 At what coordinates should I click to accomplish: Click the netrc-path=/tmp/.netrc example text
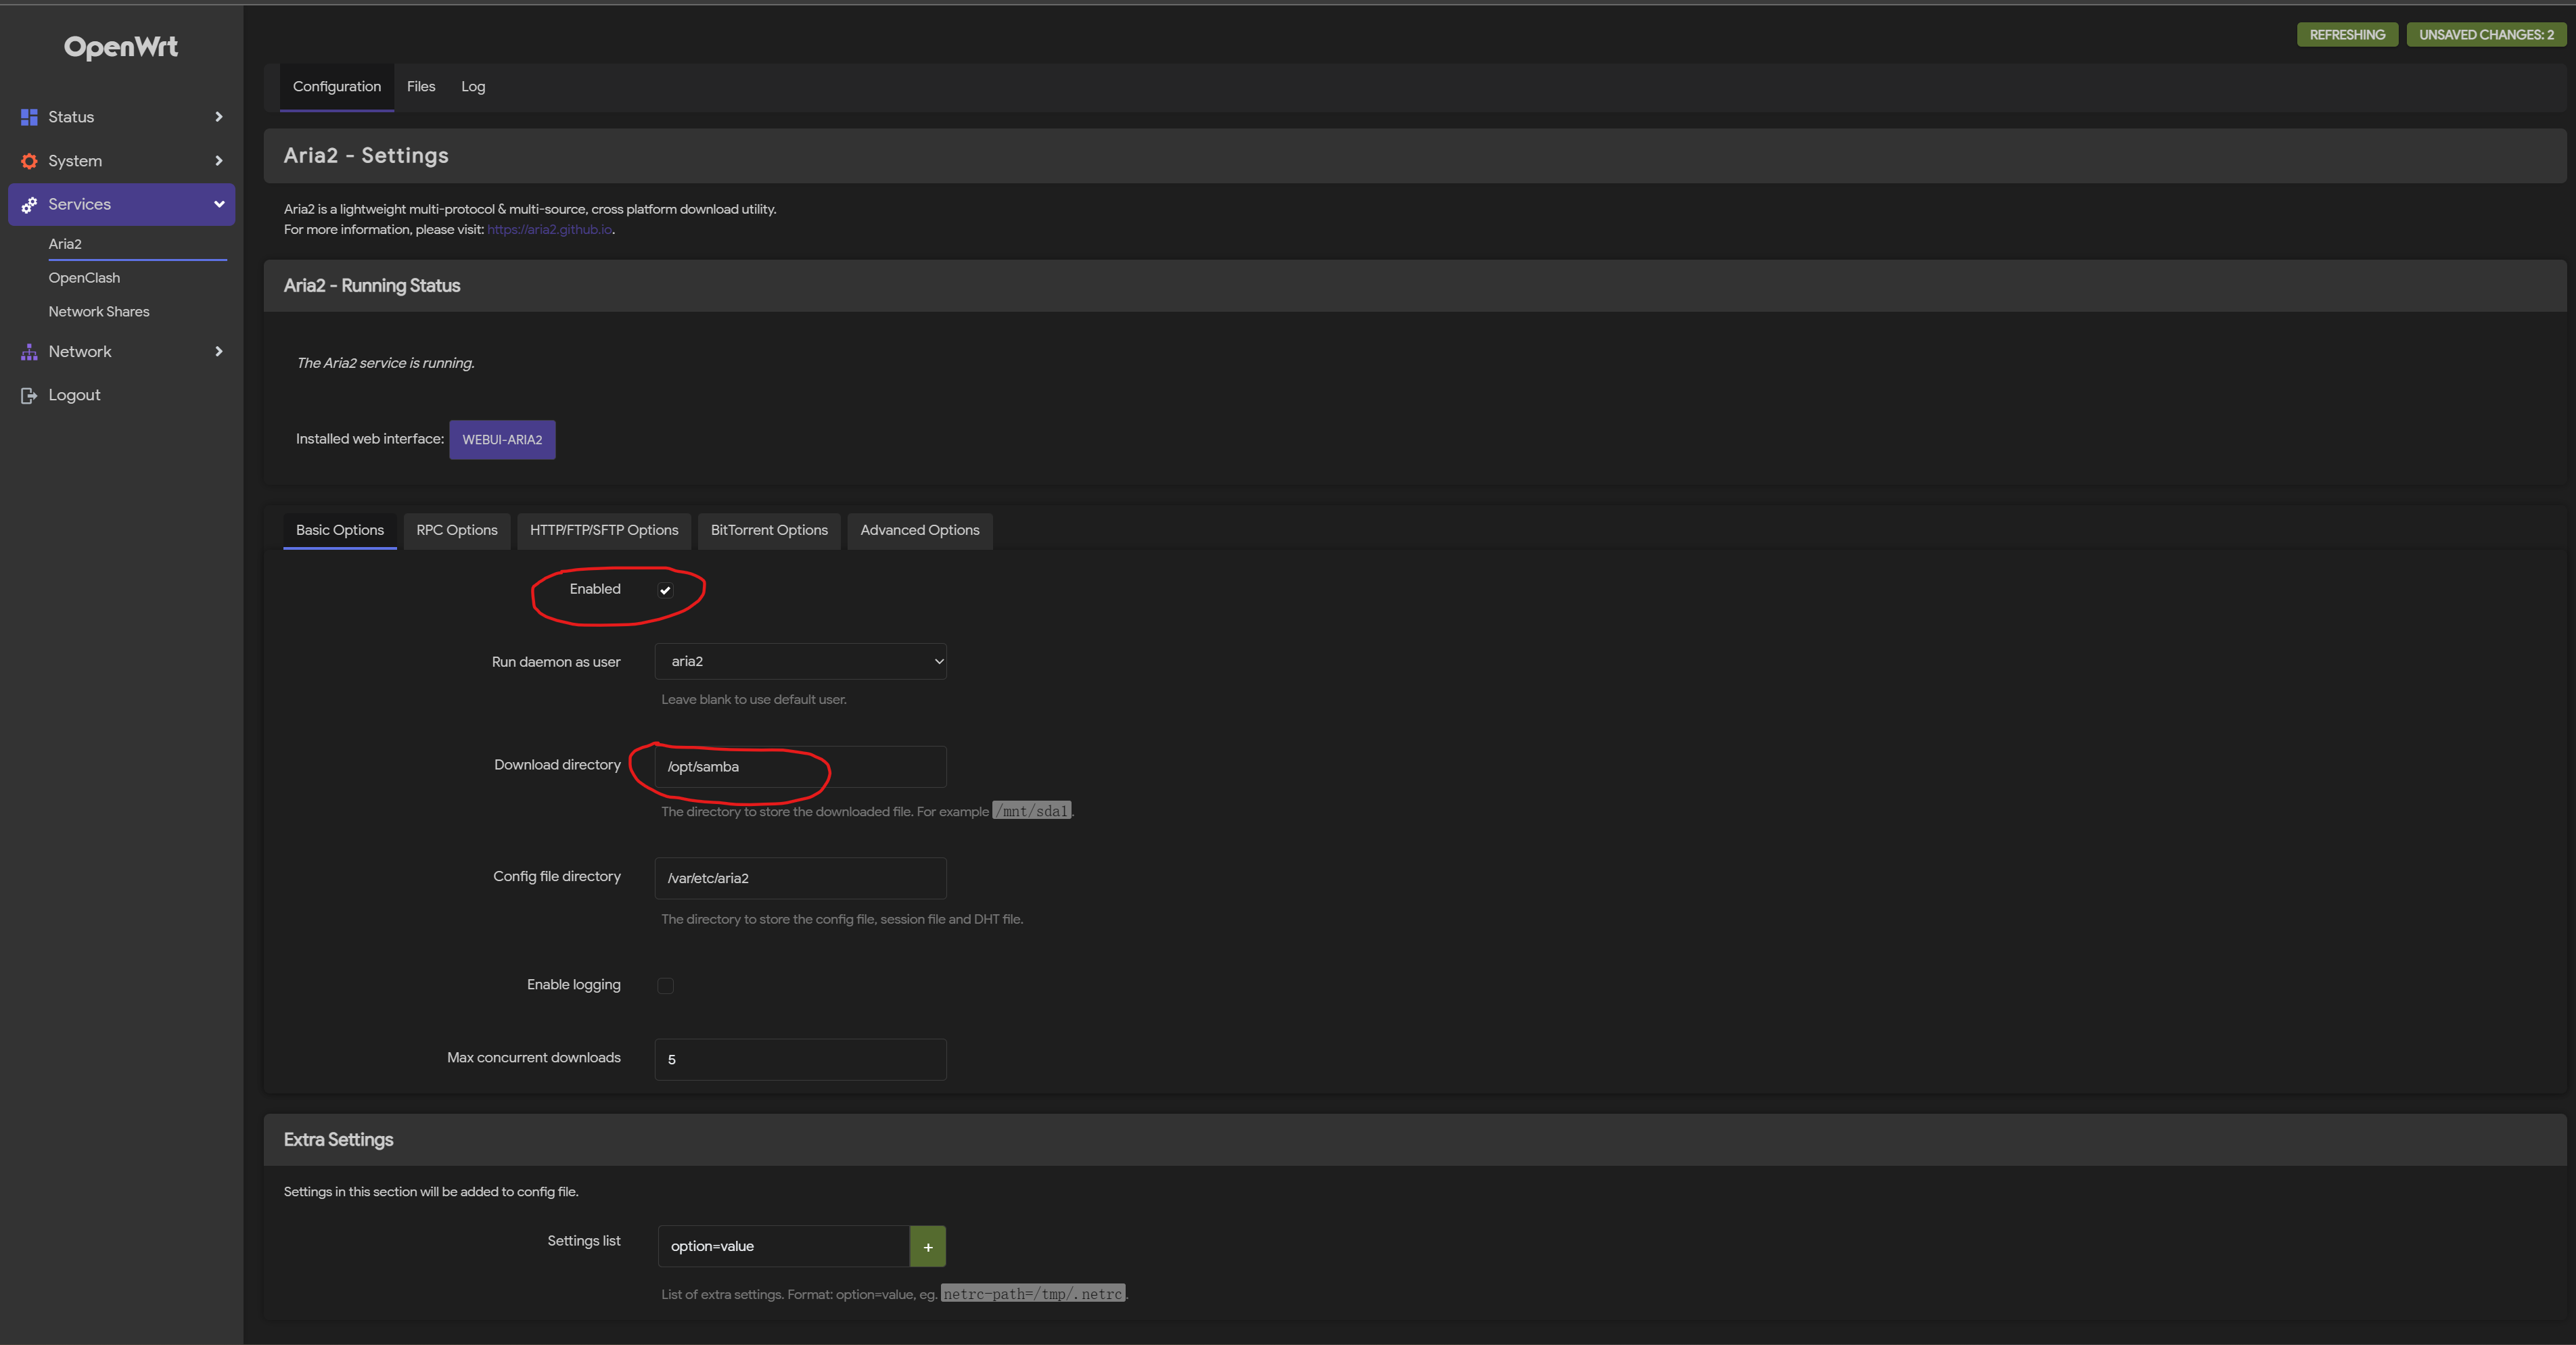coord(1033,1294)
